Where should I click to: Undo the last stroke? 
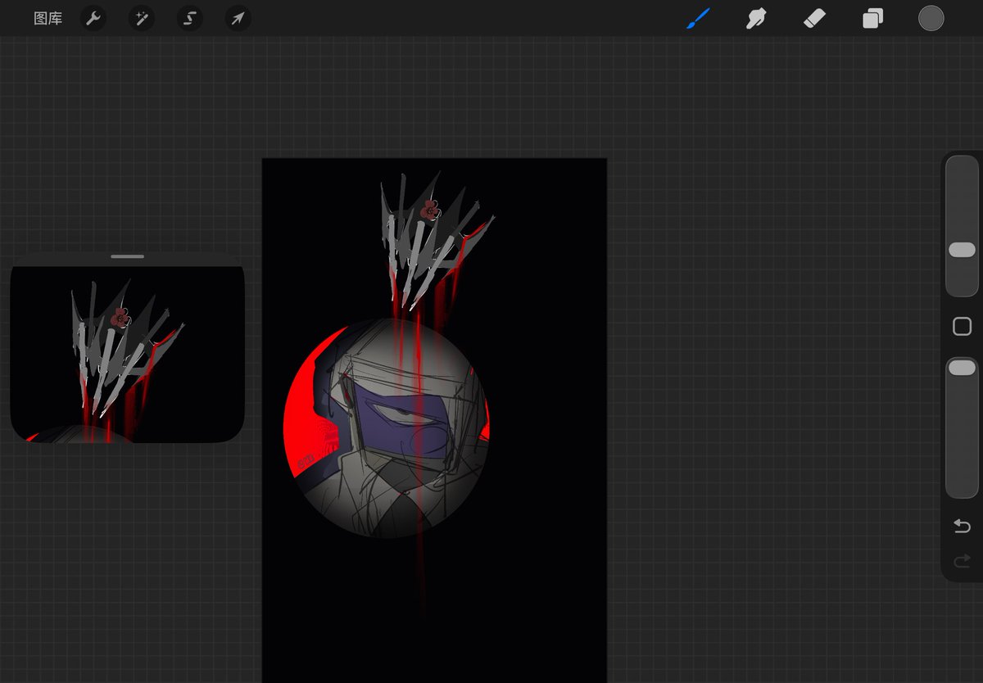(x=962, y=526)
